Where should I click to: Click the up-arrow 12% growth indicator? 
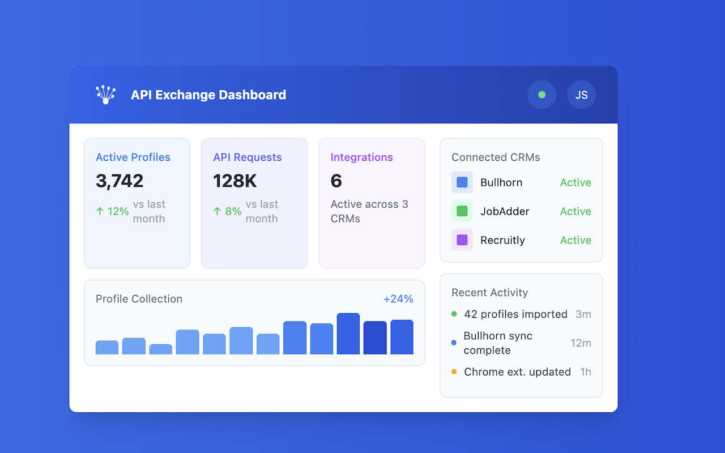coord(112,211)
